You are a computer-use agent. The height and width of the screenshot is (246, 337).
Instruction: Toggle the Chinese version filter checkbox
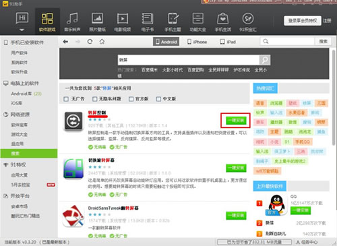pos(158,99)
